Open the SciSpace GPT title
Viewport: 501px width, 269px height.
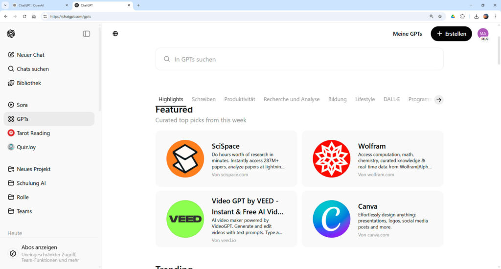click(x=226, y=146)
